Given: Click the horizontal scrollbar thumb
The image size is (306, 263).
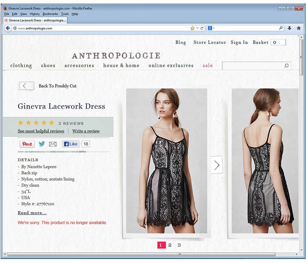Looking at the screenshot, I should 141,254.
